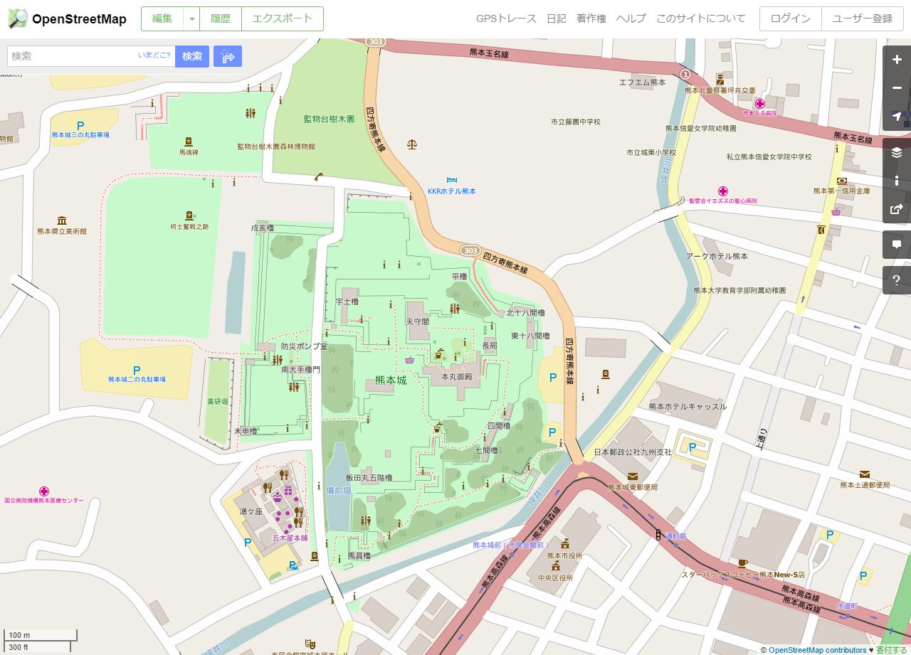Click the parking icon for 熊本城二の丸駐車場
Viewport: 911px width, 655px height.
pos(137,370)
